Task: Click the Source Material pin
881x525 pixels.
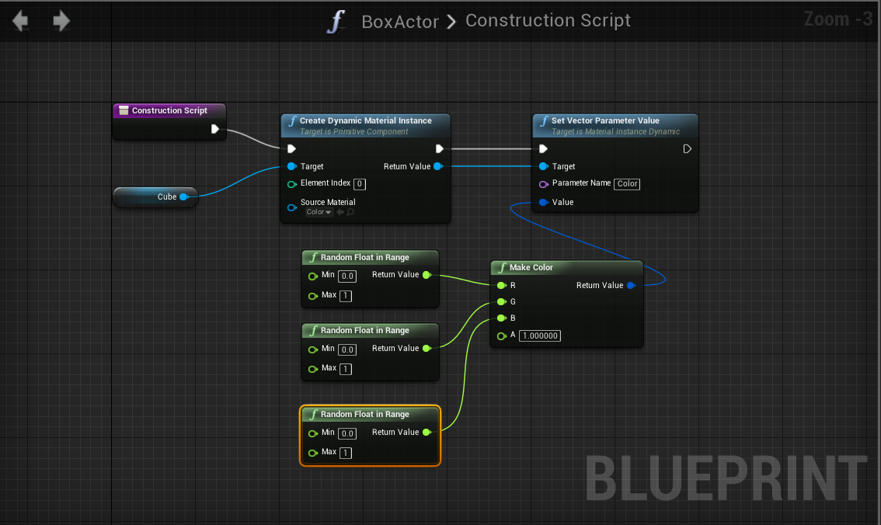Action: point(291,208)
